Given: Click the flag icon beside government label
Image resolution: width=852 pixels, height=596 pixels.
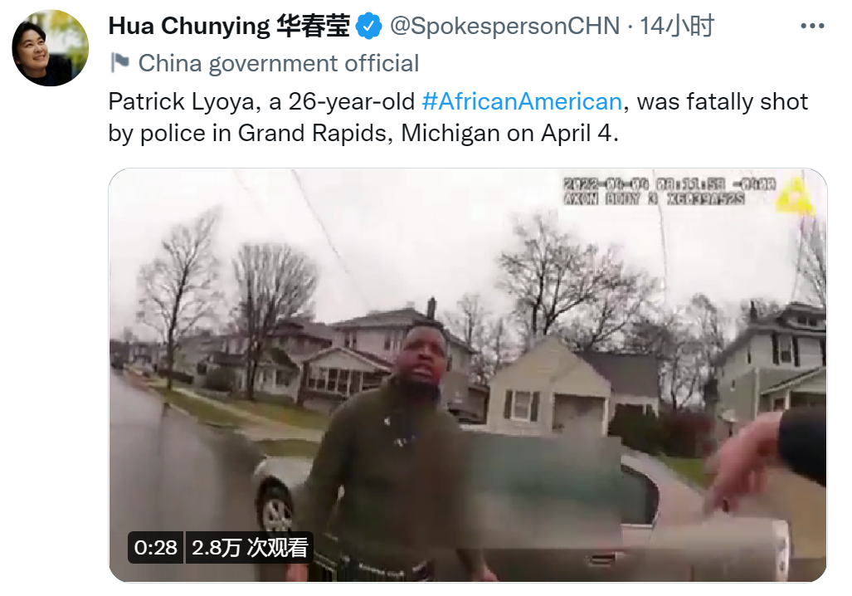Looking at the screenshot, I should [x=119, y=62].
